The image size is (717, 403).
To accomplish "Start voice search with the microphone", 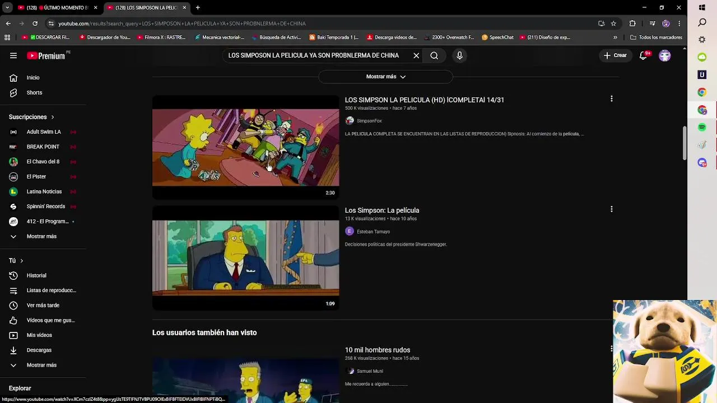I will click(x=459, y=55).
